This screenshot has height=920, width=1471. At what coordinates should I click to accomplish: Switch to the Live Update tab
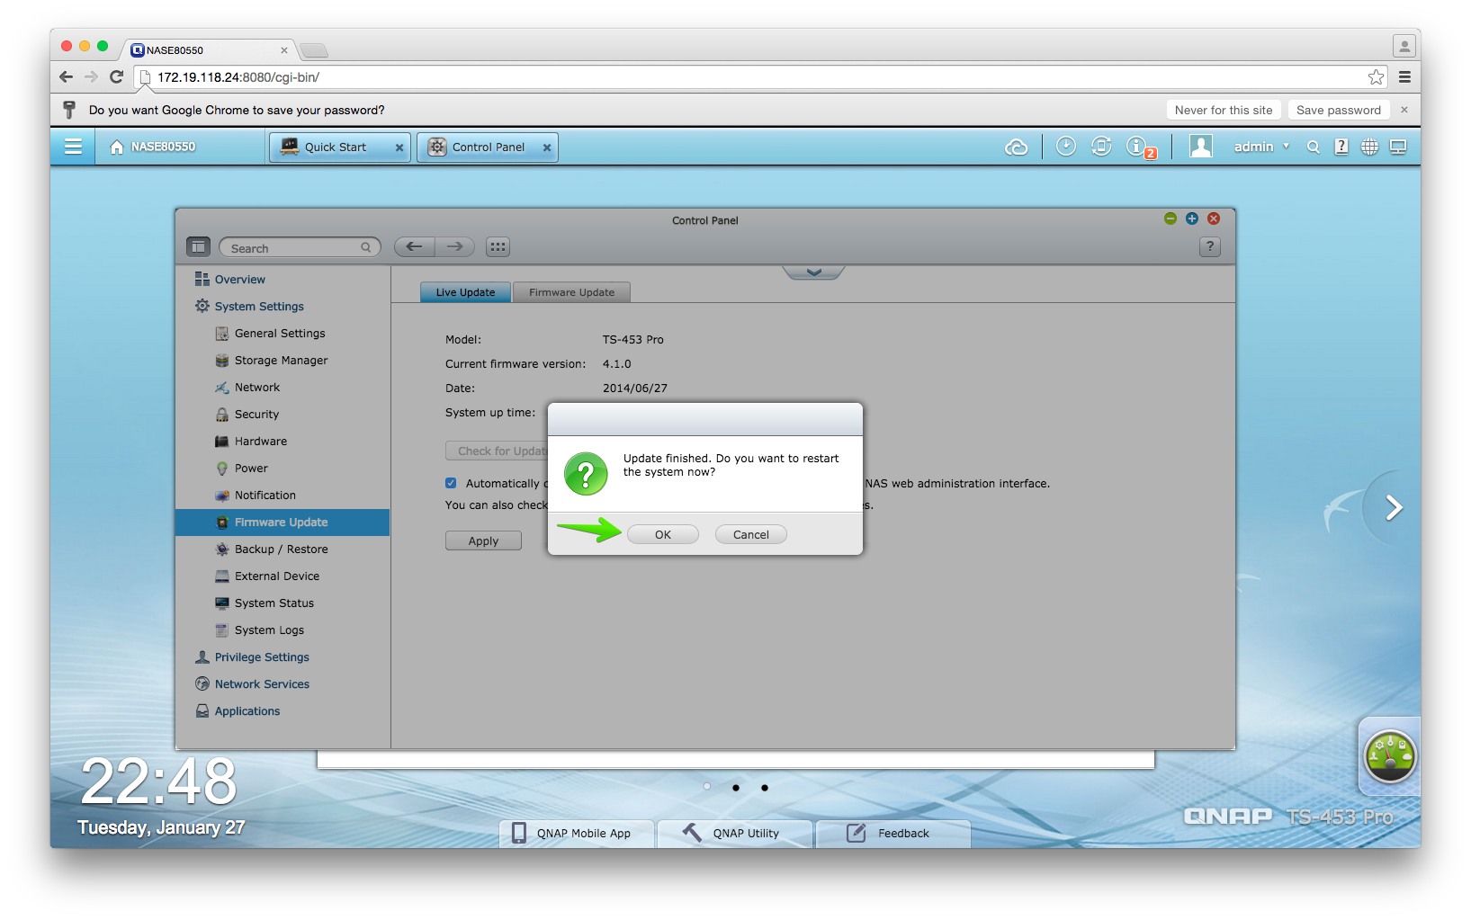[465, 292]
